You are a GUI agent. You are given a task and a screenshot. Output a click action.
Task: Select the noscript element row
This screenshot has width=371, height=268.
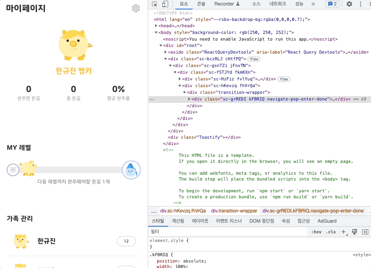point(250,39)
